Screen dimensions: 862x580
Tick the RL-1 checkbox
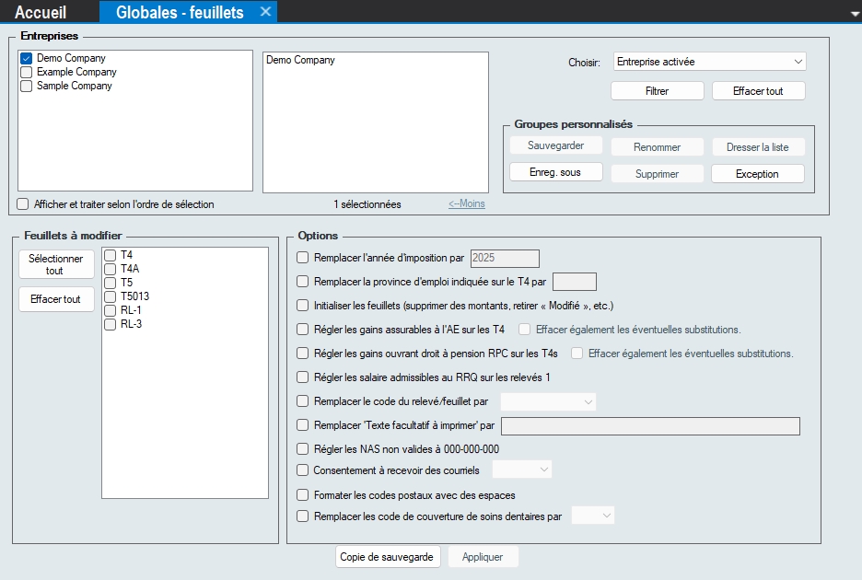[111, 310]
